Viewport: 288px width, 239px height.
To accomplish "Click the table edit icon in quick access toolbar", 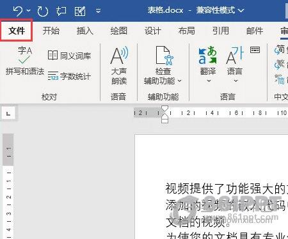I will 80,11.
